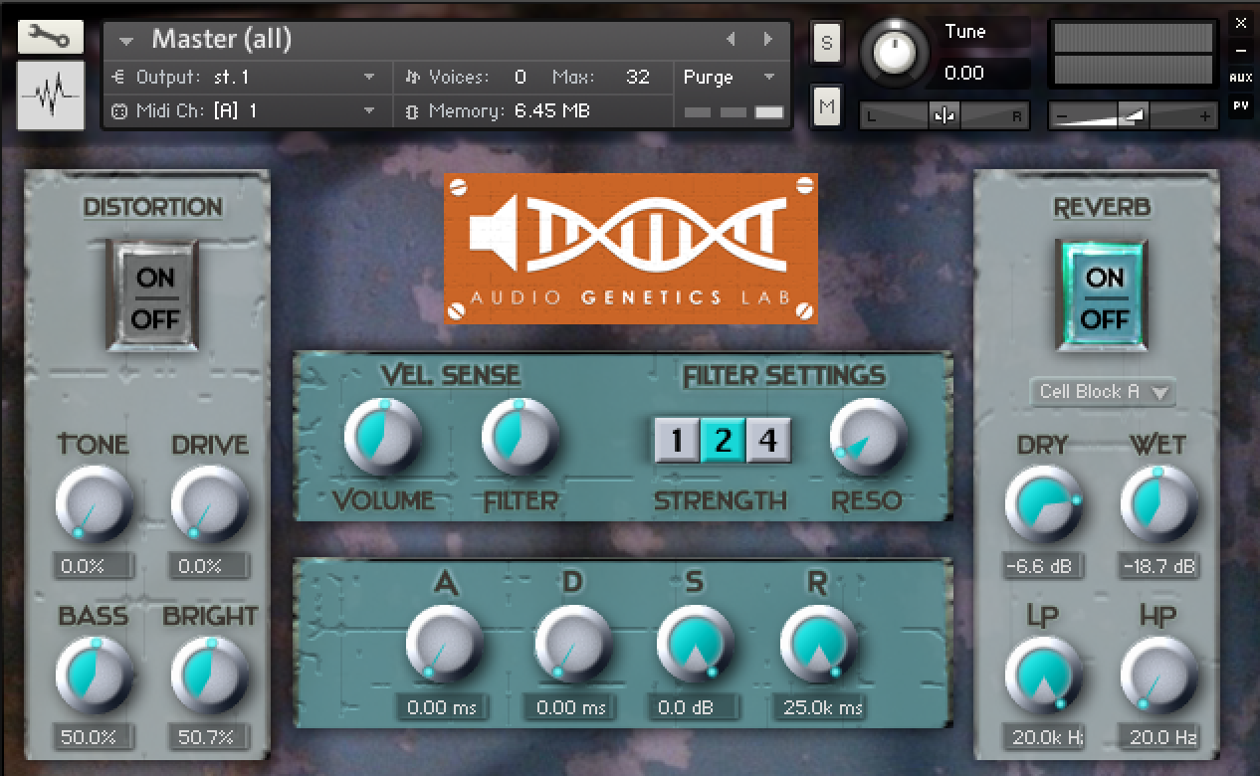Toggle the AUX sends button
Viewport: 1260px width, 776px height.
pos(1240,77)
